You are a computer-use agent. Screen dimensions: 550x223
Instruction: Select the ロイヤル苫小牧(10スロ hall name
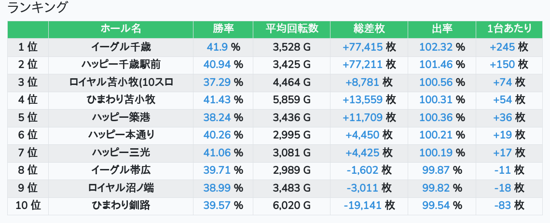tap(121, 82)
